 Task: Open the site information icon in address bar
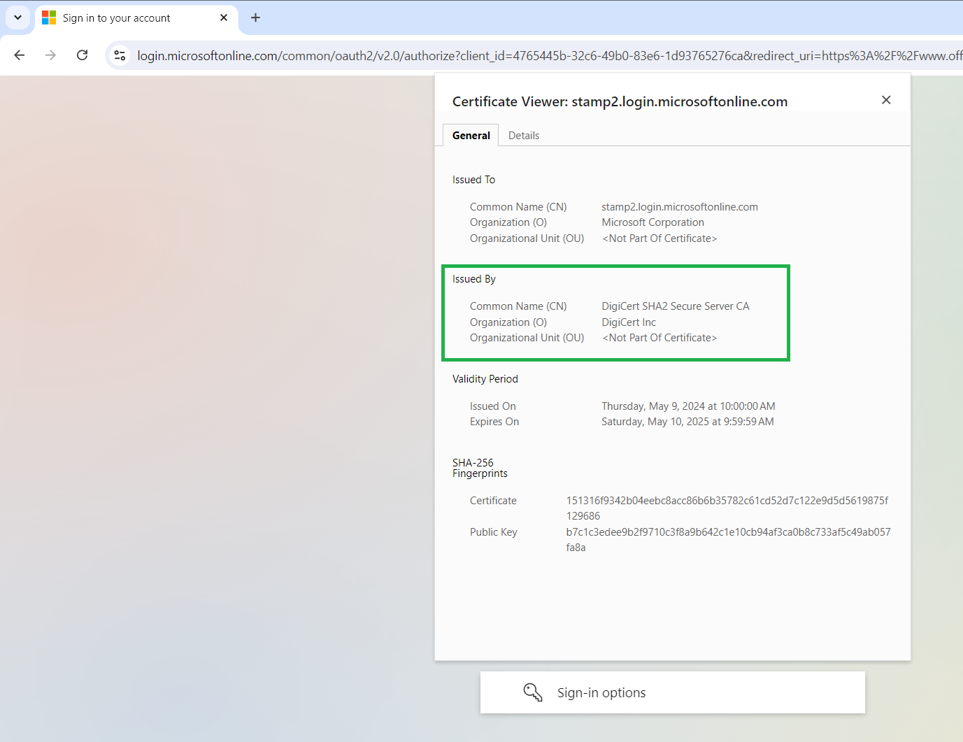[120, 55]
